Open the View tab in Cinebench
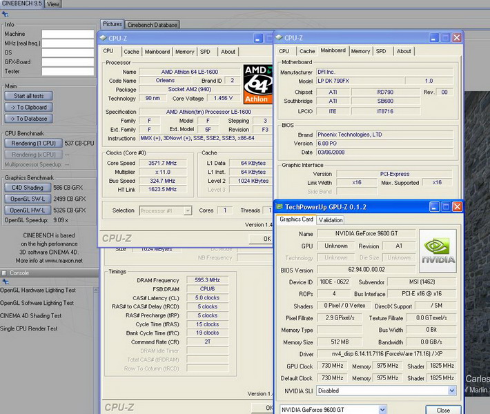Image resolution: width=490 pixels, height=414 pixels. point(52,4)
